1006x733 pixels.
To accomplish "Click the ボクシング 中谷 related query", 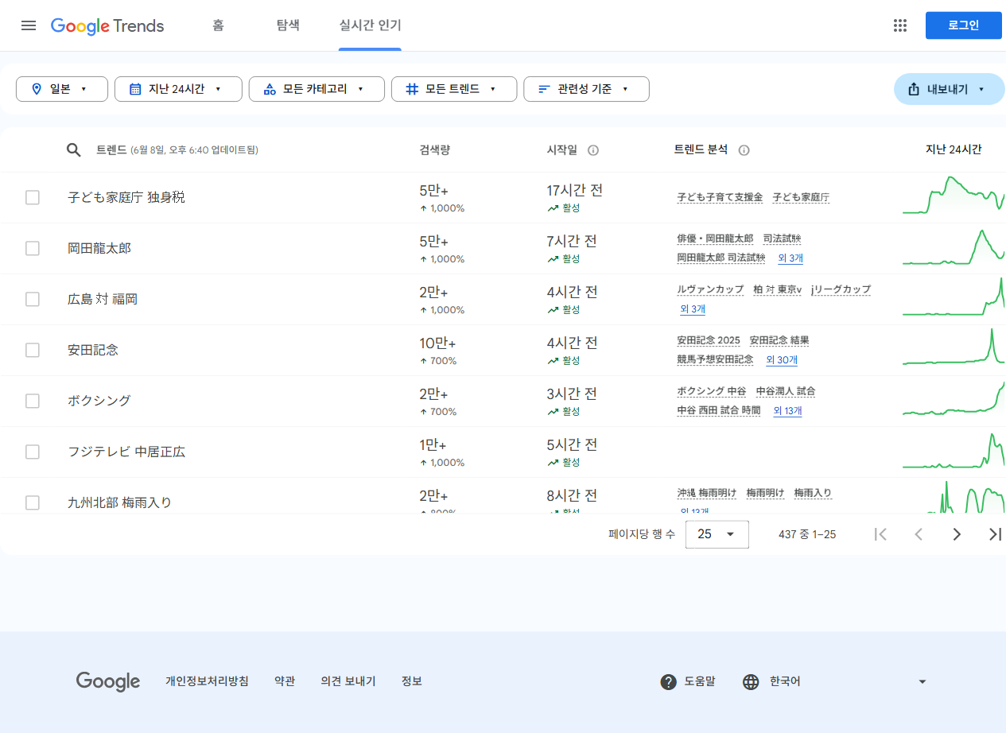I will (x=712, y=391).
